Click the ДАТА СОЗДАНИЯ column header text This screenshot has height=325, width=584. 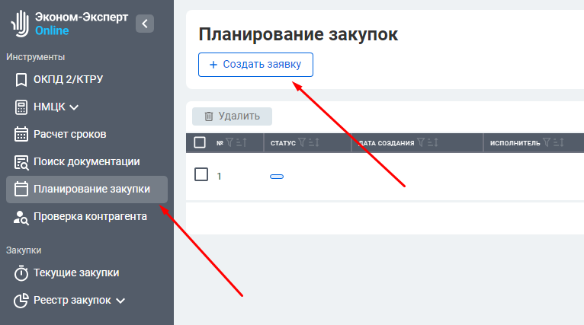387,143
